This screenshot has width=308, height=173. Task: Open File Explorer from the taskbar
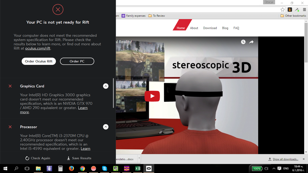coord(38,169)
